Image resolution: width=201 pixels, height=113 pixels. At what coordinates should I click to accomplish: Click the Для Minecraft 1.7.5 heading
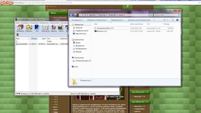(140, 102)
